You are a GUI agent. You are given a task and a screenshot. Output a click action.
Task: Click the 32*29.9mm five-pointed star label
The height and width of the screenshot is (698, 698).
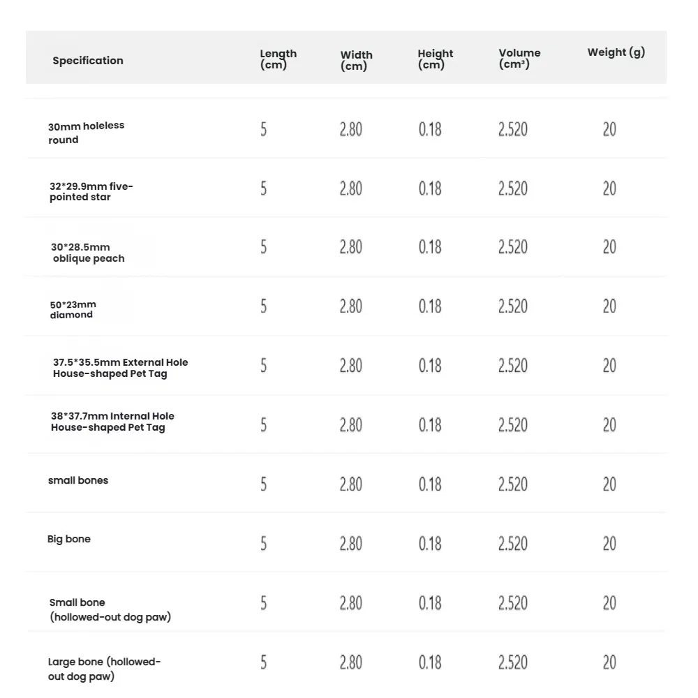tap(91, 192)
